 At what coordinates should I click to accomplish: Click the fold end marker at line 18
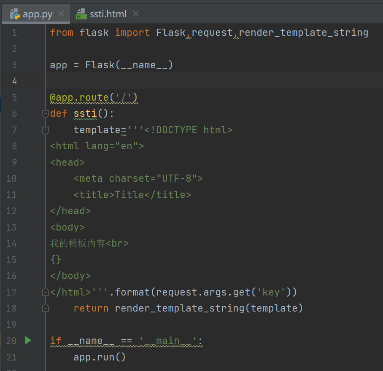pyautogui.click(x=45, y=308)
